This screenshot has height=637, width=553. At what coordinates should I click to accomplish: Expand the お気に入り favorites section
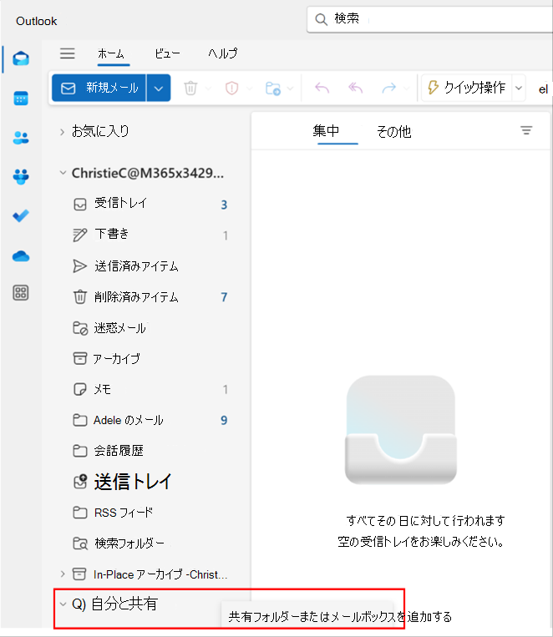click(62, 132)
